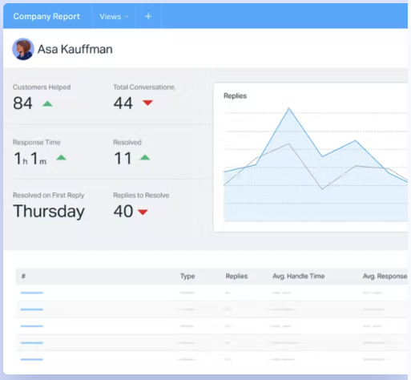Click the peak point on Replies chart
Screen dimensions: 411x380
tap(288, 108)
